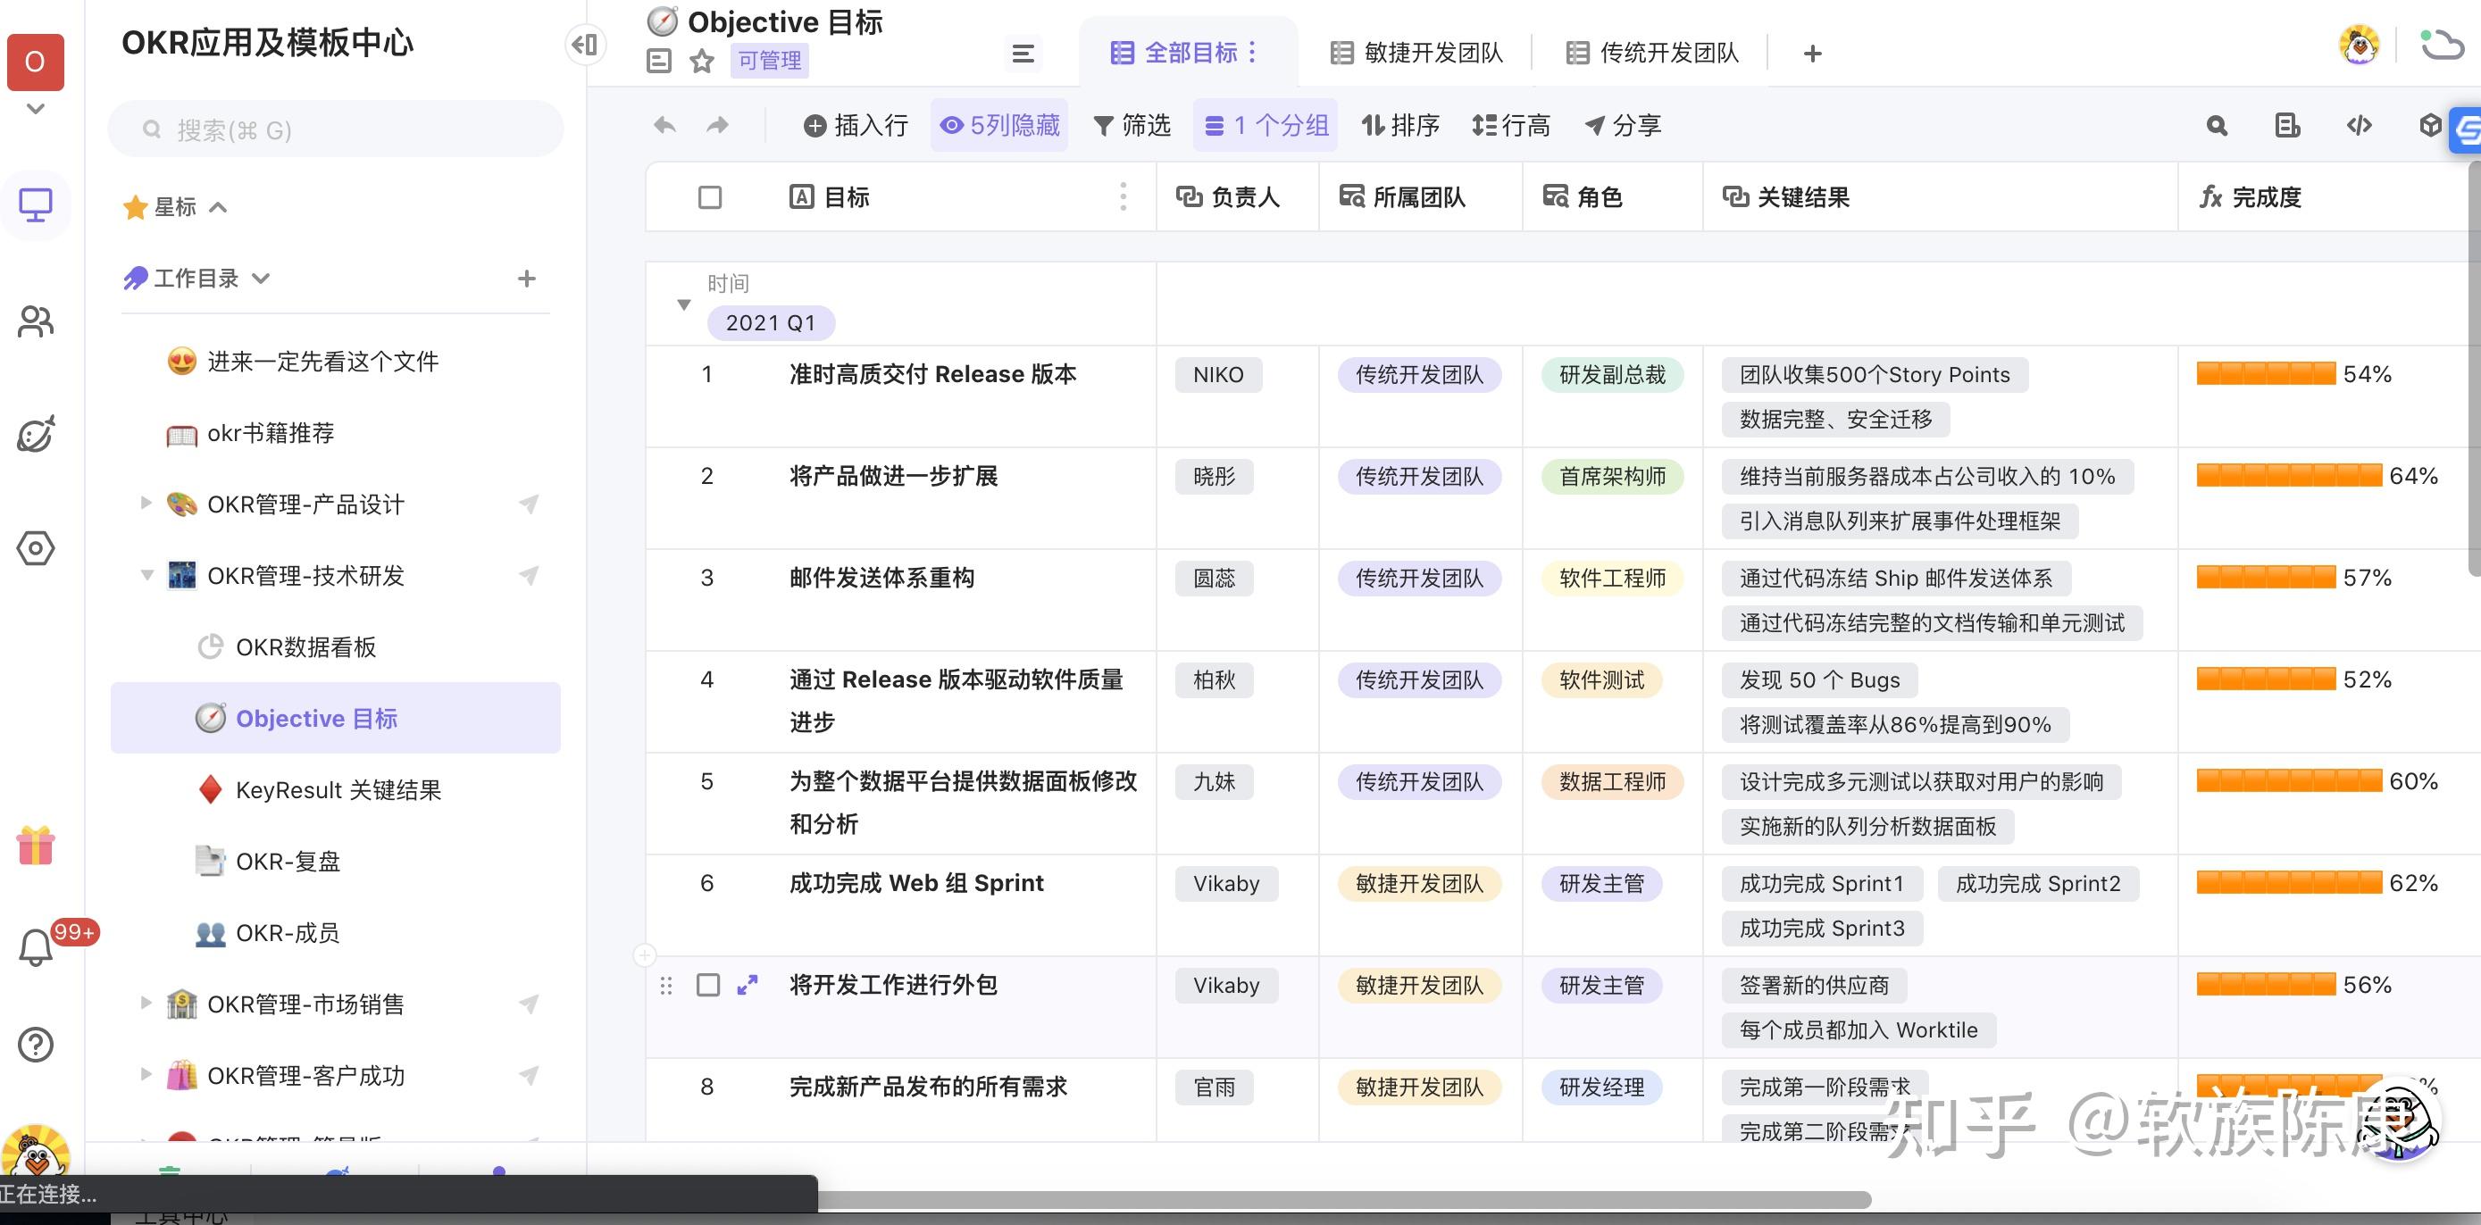Check the checkbox of row 将开发工作进行外包
Screen dimensions: 2481x1225
709,985
